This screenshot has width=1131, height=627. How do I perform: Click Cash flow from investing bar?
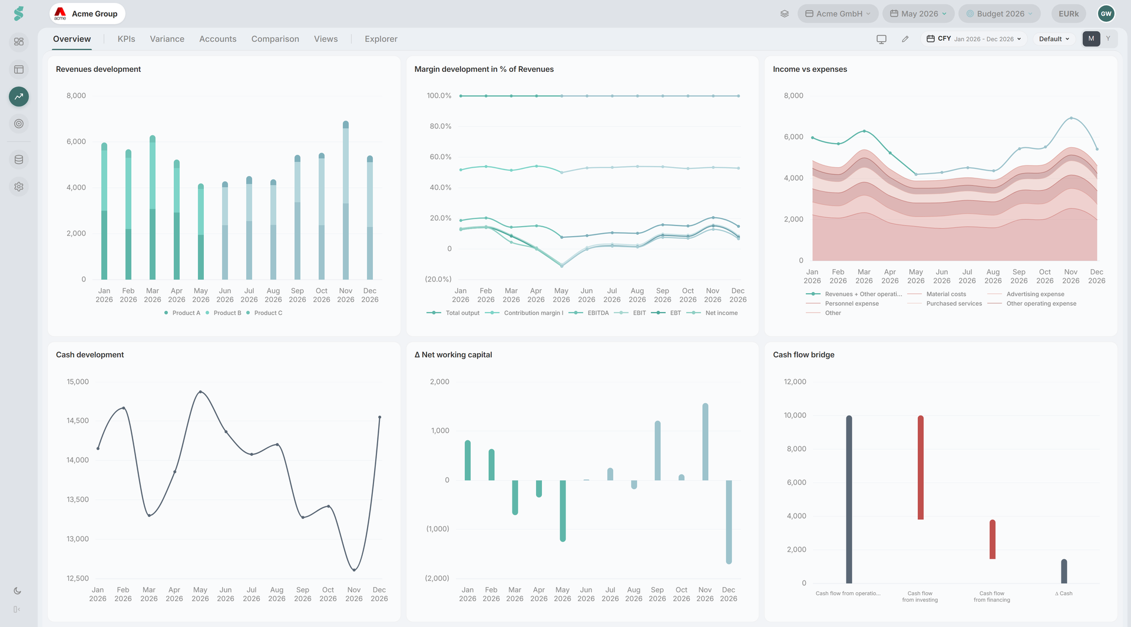click(921, 467)
